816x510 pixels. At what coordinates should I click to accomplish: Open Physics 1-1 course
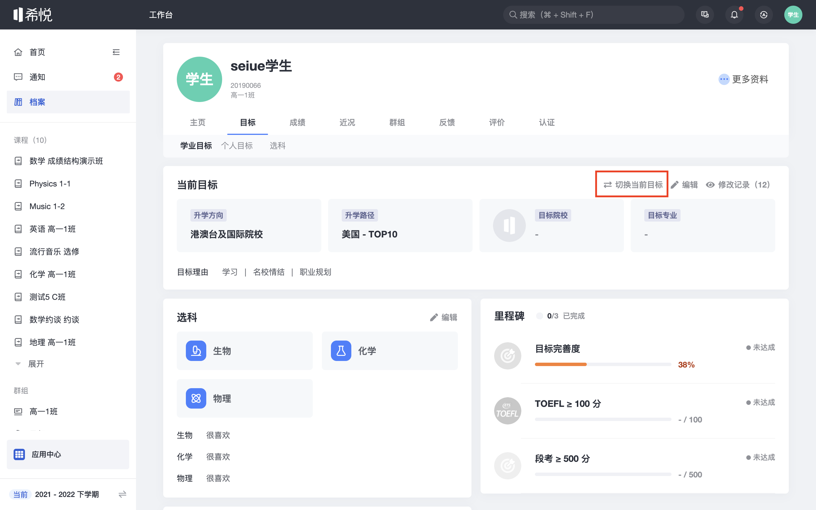(x=50, y=184)
